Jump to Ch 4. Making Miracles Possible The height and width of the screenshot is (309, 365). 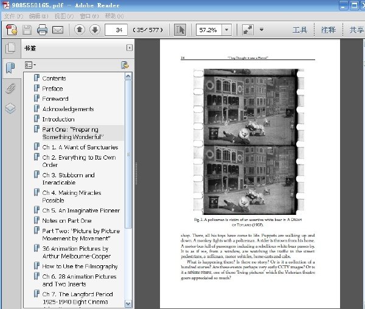click(72, 196)
